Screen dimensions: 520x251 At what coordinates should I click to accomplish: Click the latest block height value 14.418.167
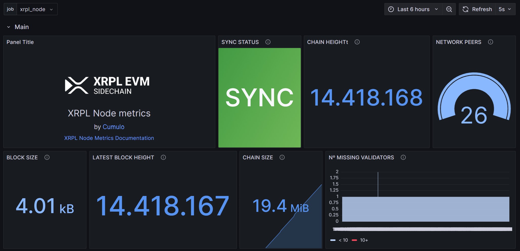[x=163, y=206]
